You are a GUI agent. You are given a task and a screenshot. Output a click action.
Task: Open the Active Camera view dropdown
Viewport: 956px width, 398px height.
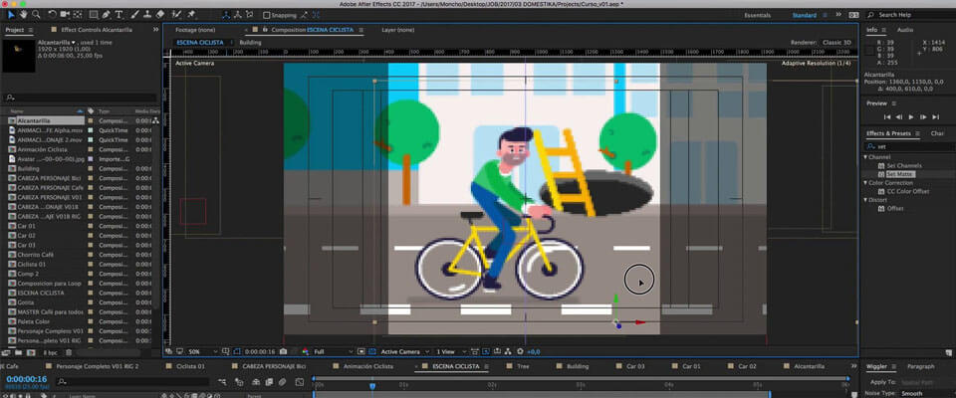pyautogui.click(x=404, y=351)
